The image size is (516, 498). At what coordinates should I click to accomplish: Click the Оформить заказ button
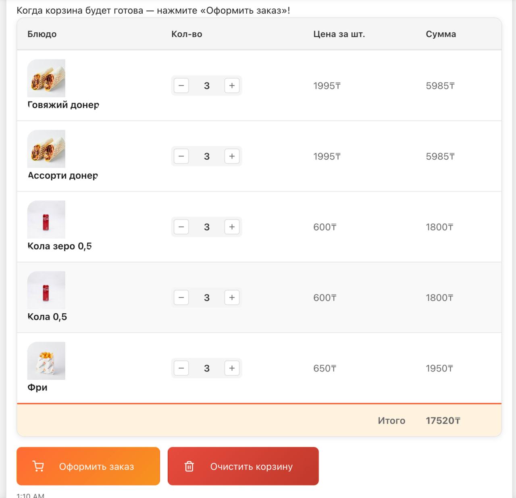pos(88,466)
